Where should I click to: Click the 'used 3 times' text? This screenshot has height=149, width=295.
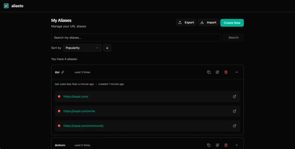(x=82, y=72)
